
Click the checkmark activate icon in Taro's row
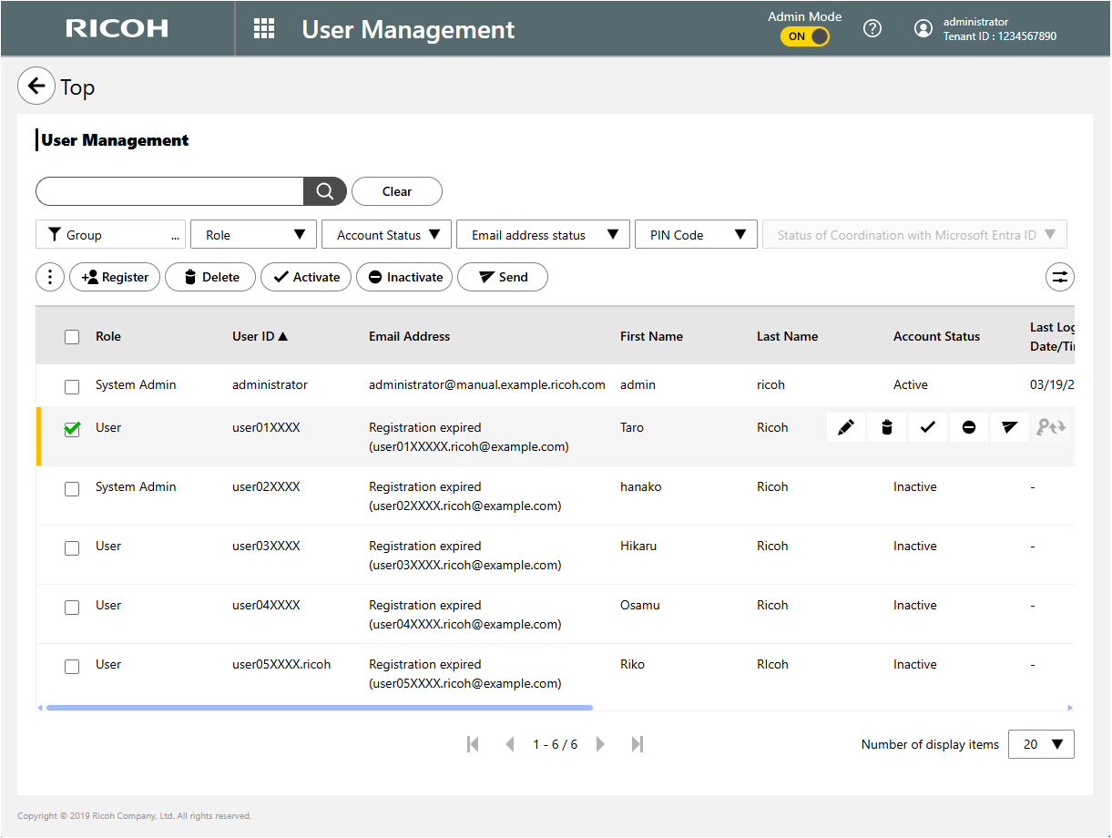click(x=927, y=427)
